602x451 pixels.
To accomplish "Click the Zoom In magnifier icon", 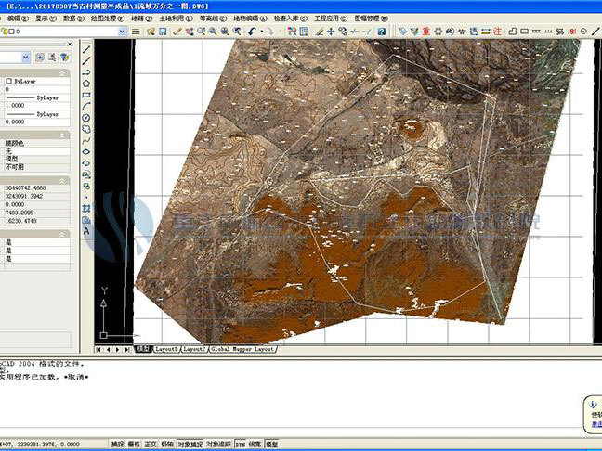I will click(x=225, y=32).
